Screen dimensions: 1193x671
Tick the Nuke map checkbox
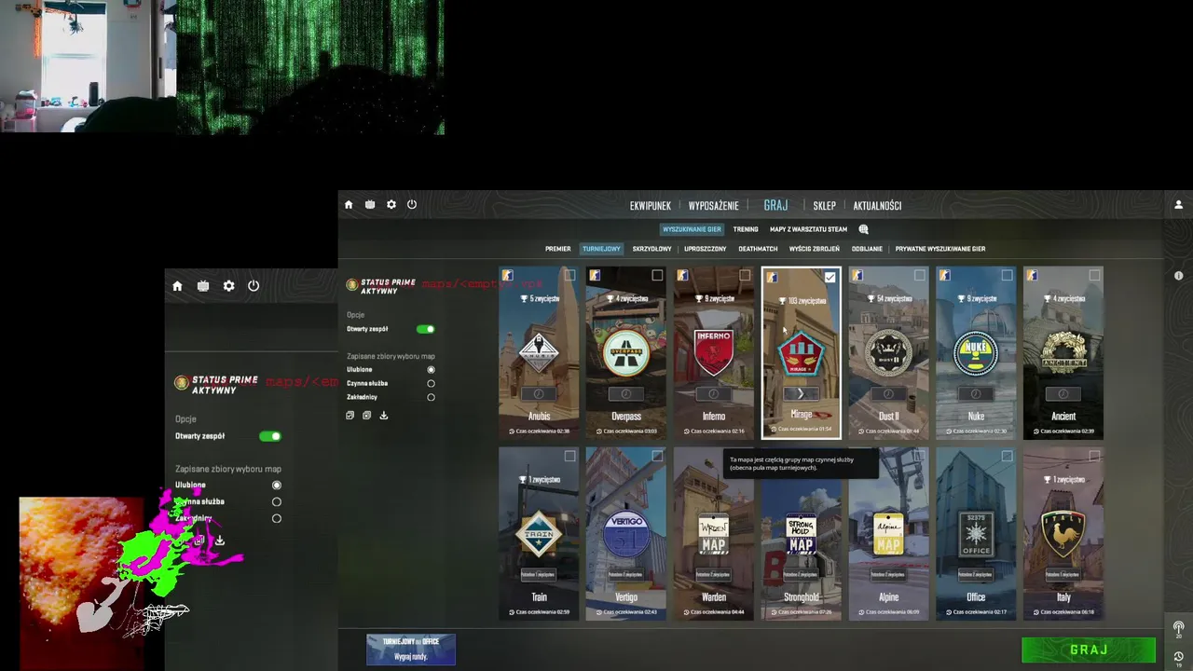[x=1007, y=275]
